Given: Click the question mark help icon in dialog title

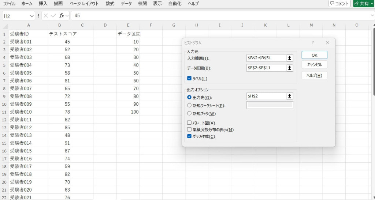Looking at the screenshot, I should coord(313,43).
